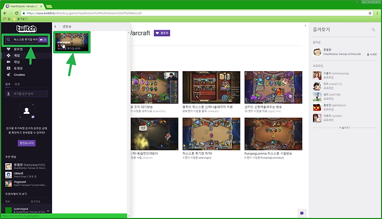This screenshot has height=219, width=382.
Task: Open the bookmarks folder in the bookmarks bar
Action: [21, 19]
